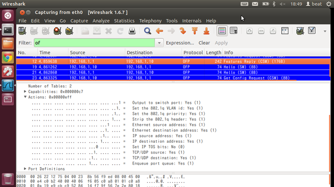
Task: Click the Expression... button
Action: click(x=180, y=43)
